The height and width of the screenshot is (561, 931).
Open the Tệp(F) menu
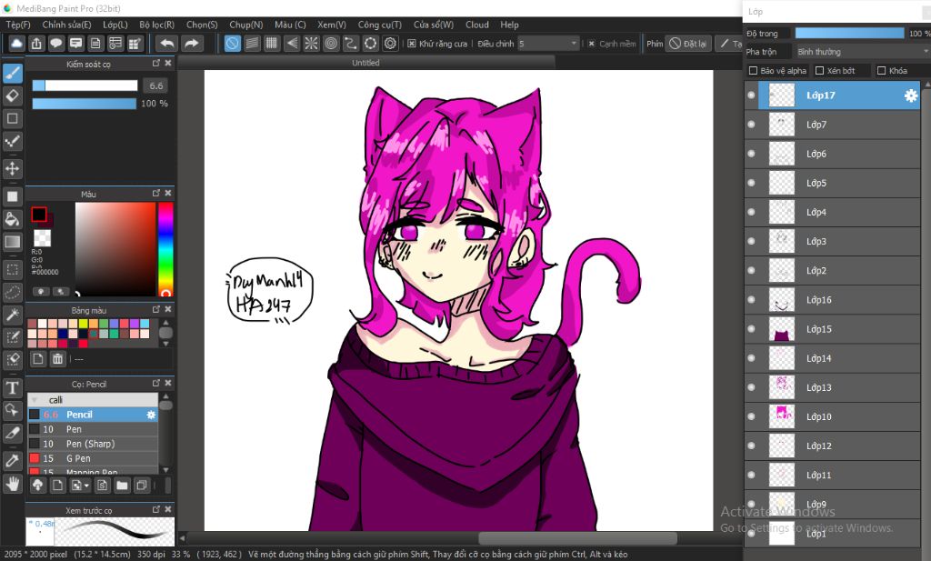[x=18, y=25]
